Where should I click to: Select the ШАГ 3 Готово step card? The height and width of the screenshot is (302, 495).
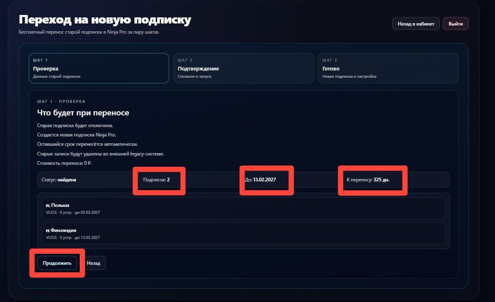click(x=388, y=68)
